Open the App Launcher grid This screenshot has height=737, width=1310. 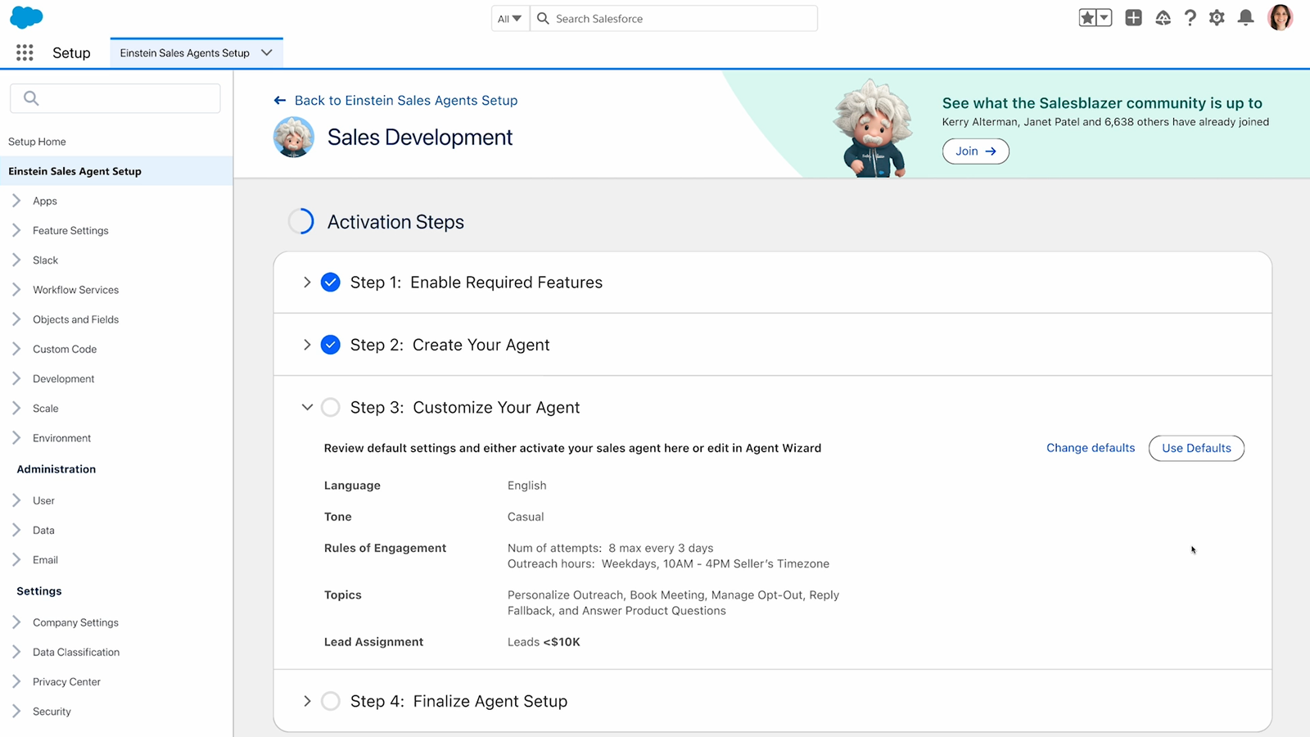24,52
